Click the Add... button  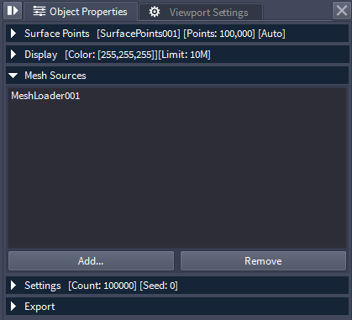click(x=91, y=261)
